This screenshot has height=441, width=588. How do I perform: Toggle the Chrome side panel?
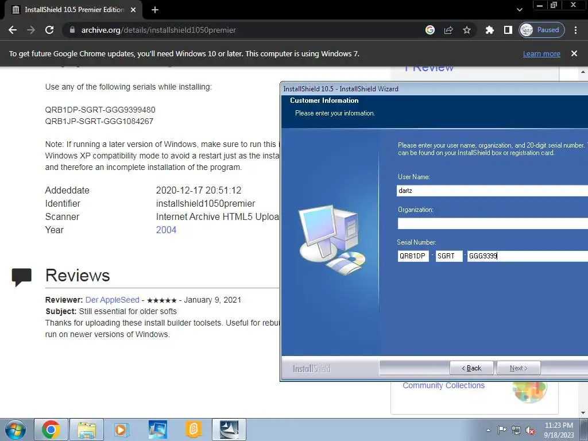pos(508,30)
